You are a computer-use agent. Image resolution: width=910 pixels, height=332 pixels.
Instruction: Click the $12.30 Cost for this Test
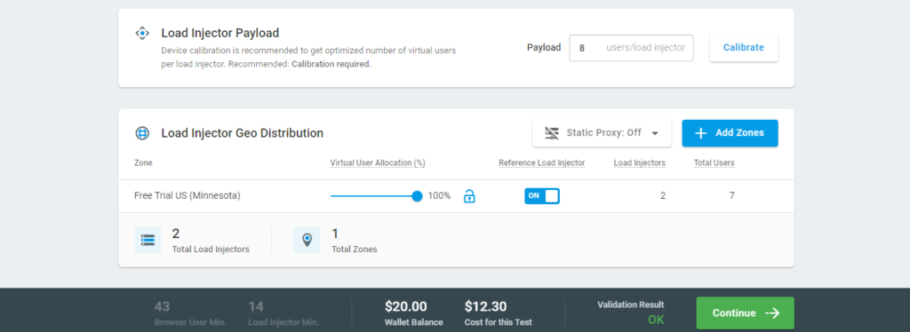click(486, 306)
